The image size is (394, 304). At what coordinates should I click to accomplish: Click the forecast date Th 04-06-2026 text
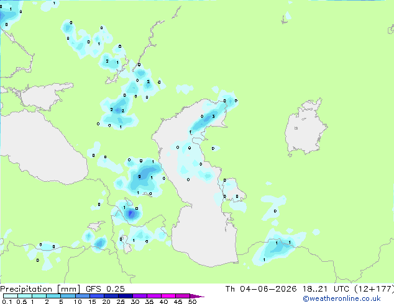coord(261,289)
